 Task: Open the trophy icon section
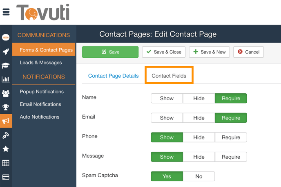[6, 107]
